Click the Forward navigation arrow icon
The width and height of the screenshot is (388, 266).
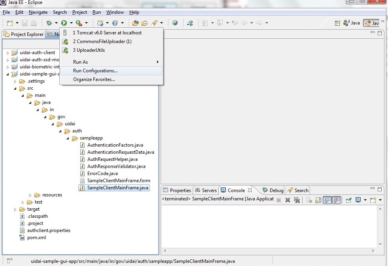coord(259,23)
